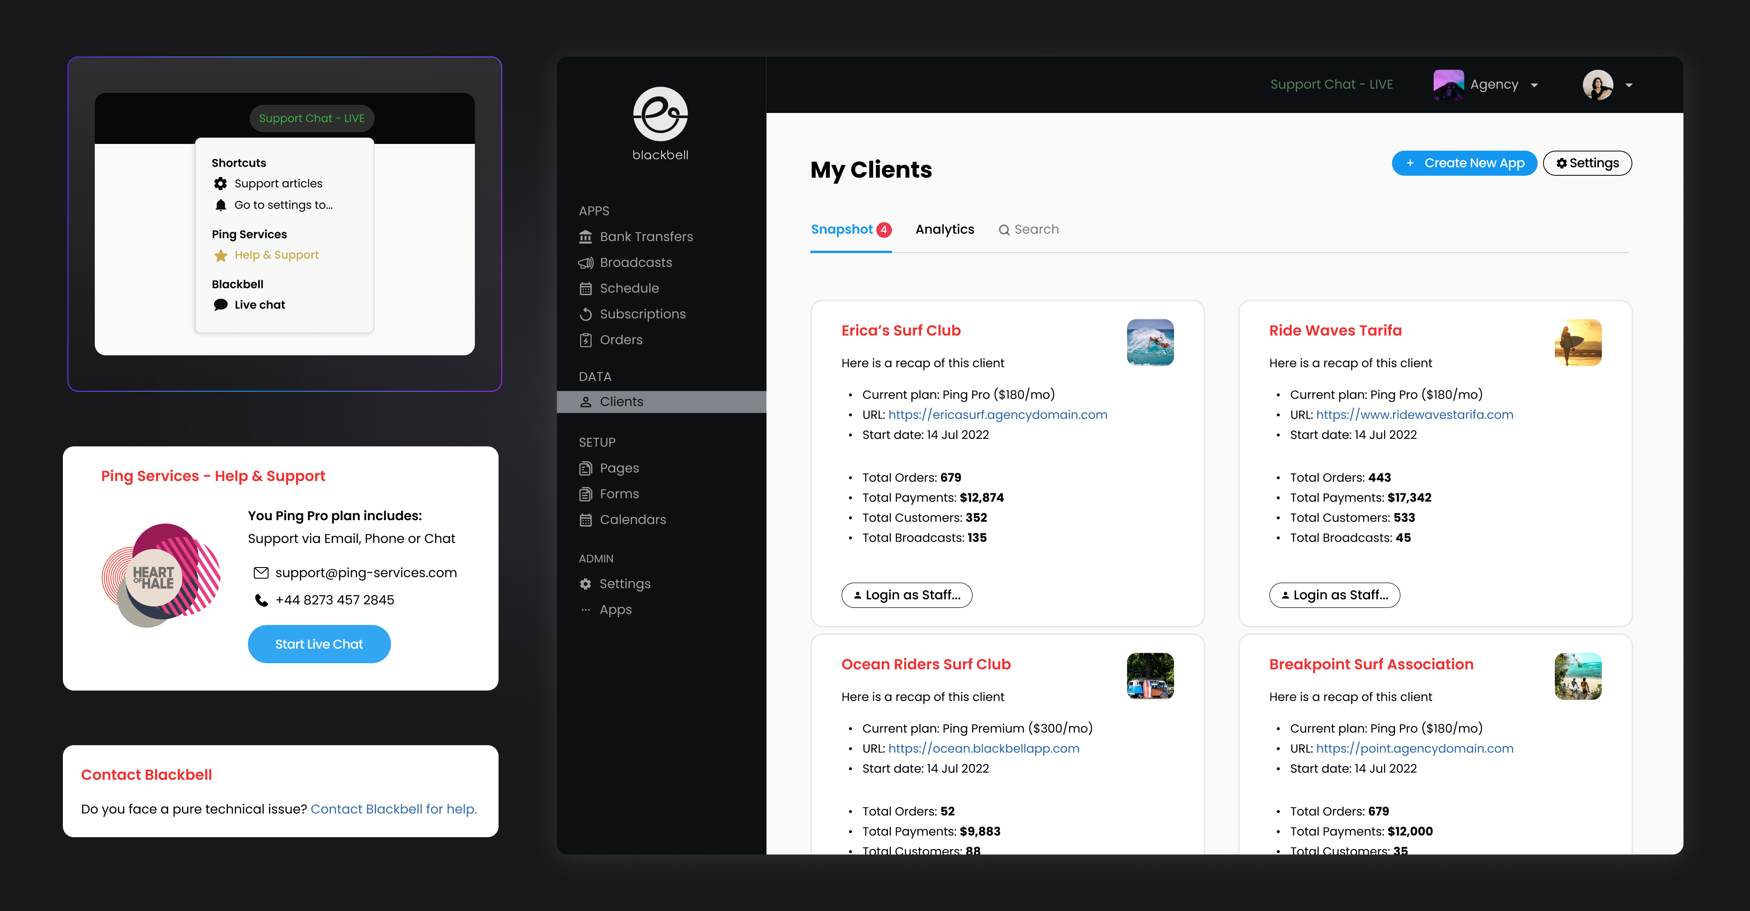The height and width of the screenshot is (911, 1750).
Task: Click Start Live Chat button
Action: click(319, 644)
